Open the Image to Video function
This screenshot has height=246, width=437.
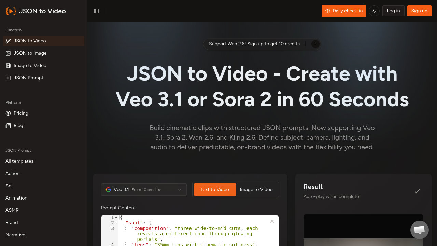point(30,65)
